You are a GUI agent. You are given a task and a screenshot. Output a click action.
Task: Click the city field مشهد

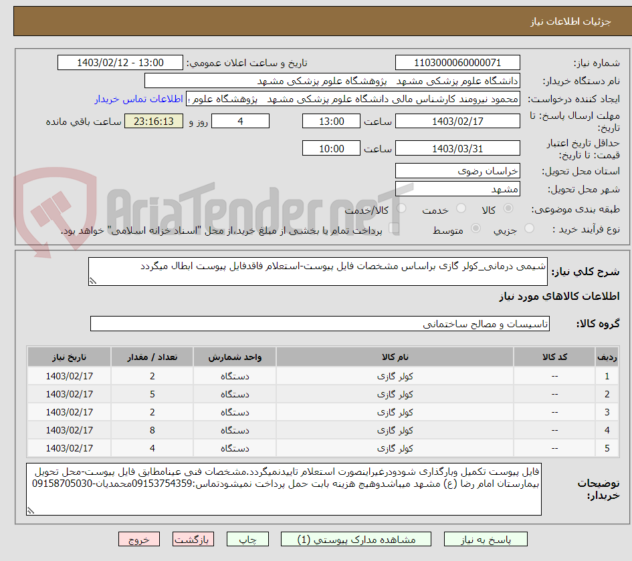457,189
